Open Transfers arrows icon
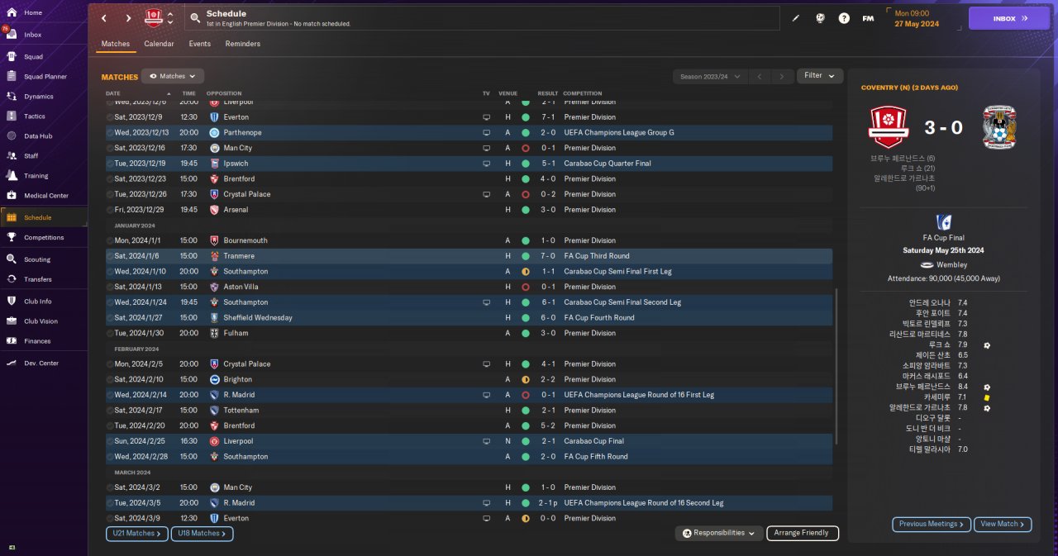 12,279
